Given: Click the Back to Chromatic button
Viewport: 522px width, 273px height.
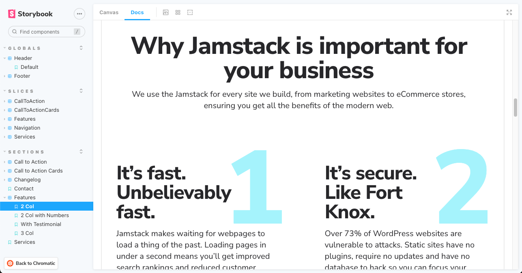Looking at the screenshot, I should [x=31, y=263].
